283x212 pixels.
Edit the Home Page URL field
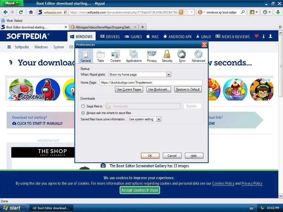click(x=151, y=82)
